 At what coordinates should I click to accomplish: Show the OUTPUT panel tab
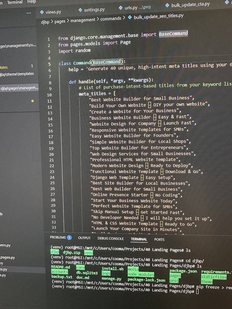coord(84,238)
